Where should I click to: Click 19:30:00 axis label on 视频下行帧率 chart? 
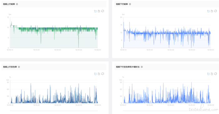(x=171, y=50)
